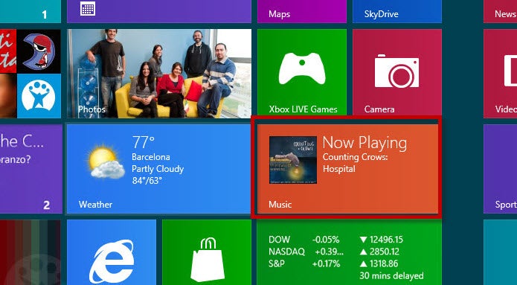Open the Sports tile
This screenshot has width=517, height=285.
tap(500, 169)
